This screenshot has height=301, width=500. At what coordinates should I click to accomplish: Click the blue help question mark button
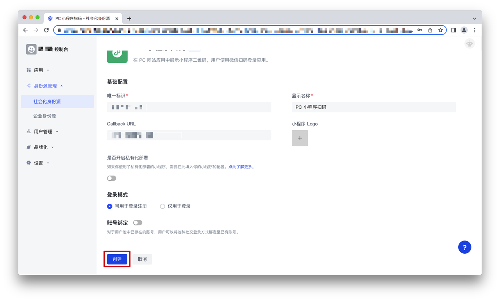(x=464, y=247)
